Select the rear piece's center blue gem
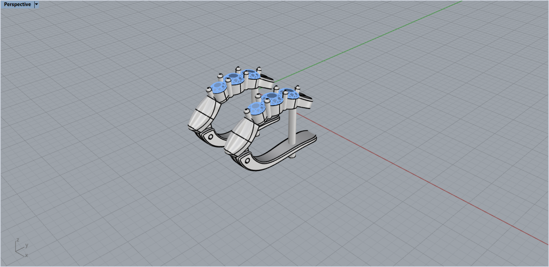Viewport: 549px width, 267px height. pyautogui.click(x=233, y=76)
